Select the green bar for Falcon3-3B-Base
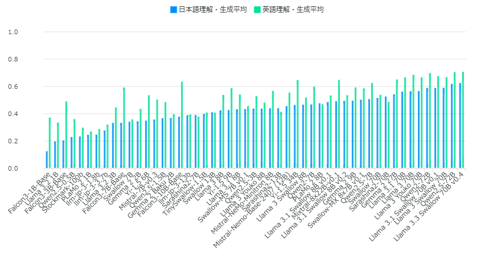 click(x=67, y=135)
